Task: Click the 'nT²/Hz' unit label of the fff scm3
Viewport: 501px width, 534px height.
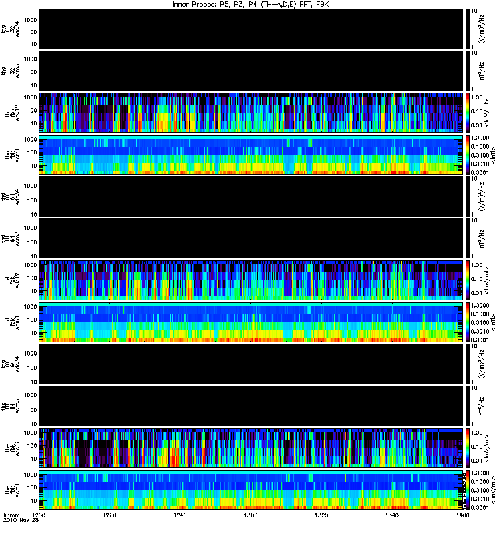Action: pos(482,406)
